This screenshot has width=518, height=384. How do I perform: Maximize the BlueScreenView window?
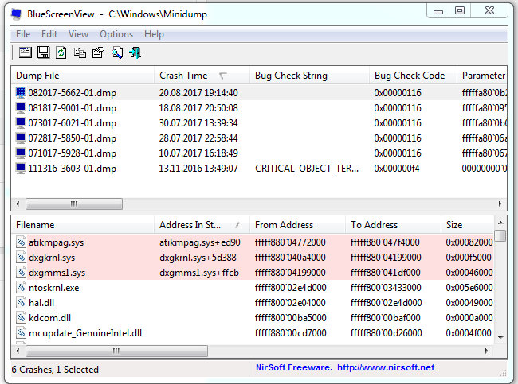tap(460, 11)
